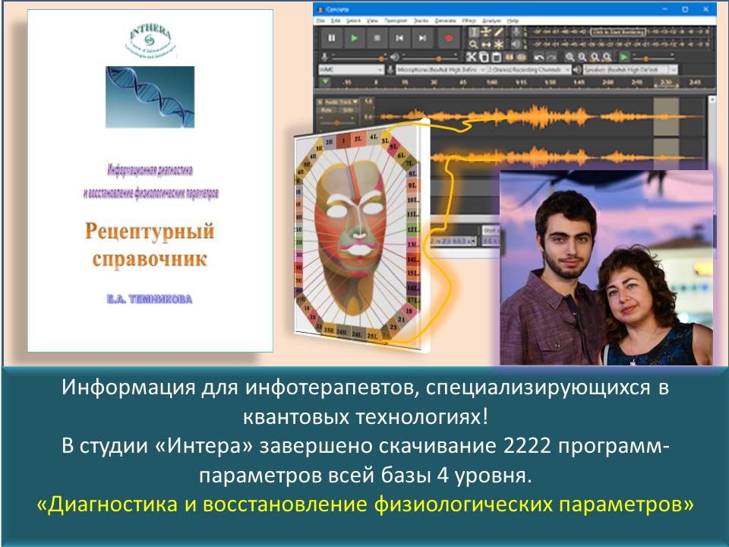The height and width of the screenshot is (547, 729).
Task: Click Skip to Start button
Action: 399,36
